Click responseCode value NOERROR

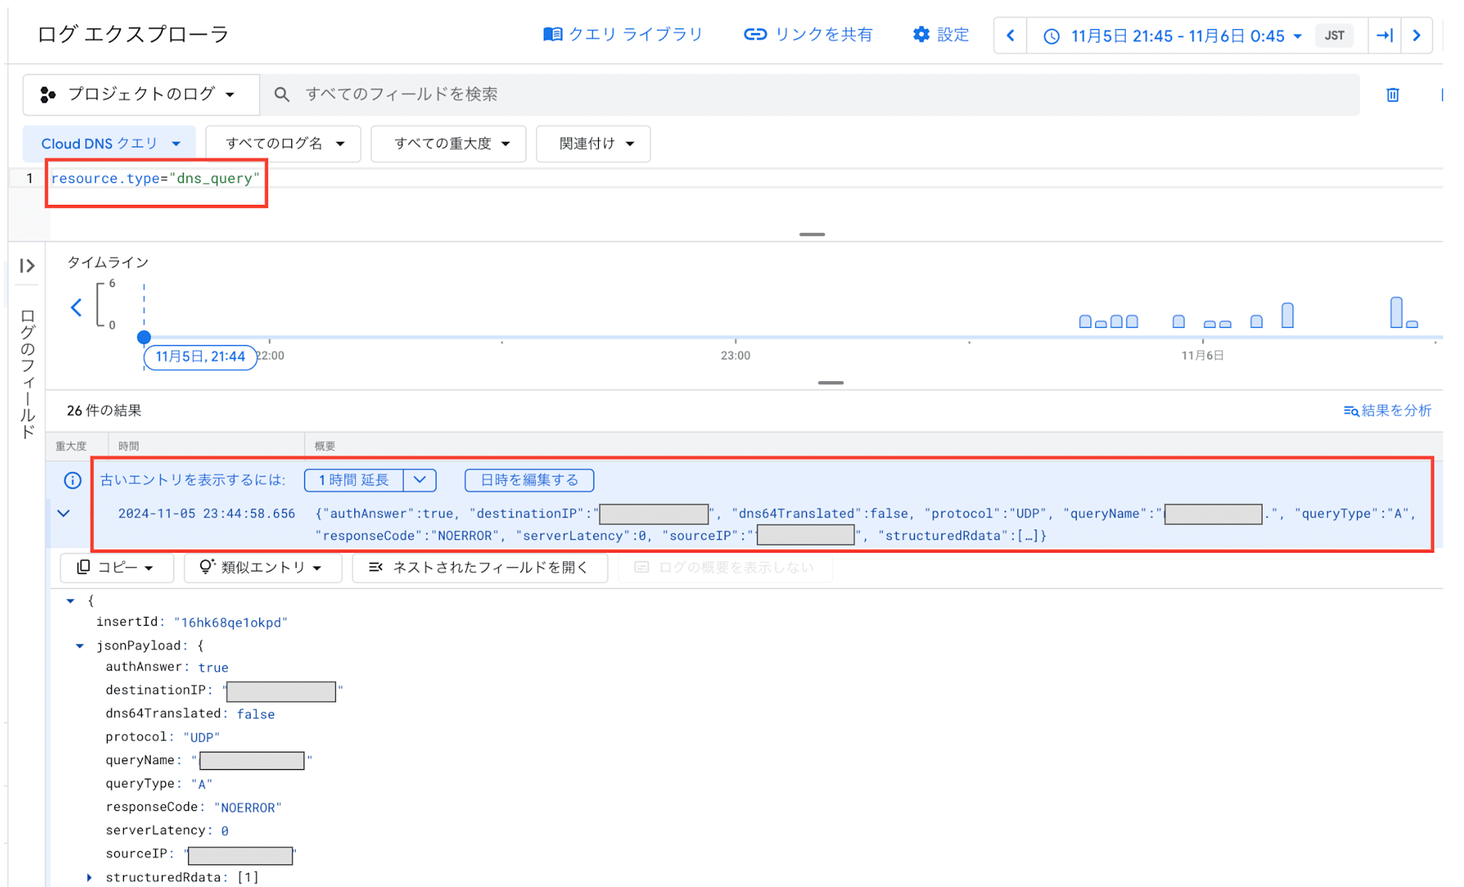[x=247, y=807]
